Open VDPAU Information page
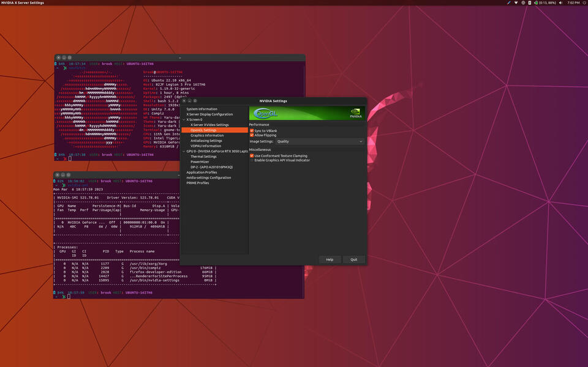 point(206,146)
